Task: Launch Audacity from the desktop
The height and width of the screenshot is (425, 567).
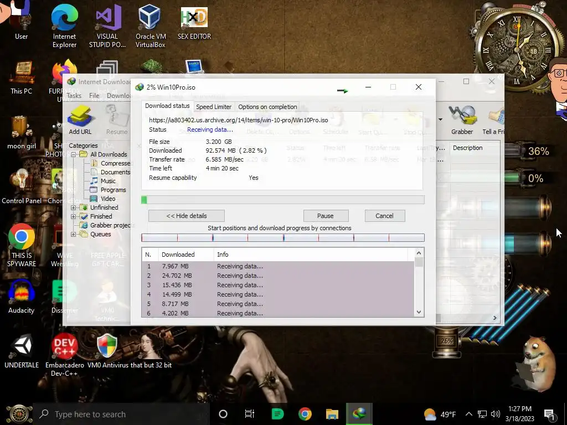Action: 22,297
